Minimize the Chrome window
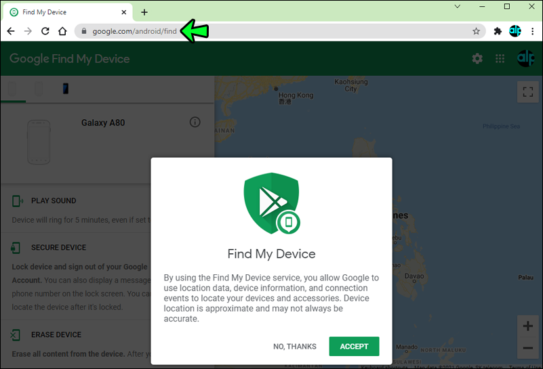Screen dimensions: 543x369 point(482,6)
